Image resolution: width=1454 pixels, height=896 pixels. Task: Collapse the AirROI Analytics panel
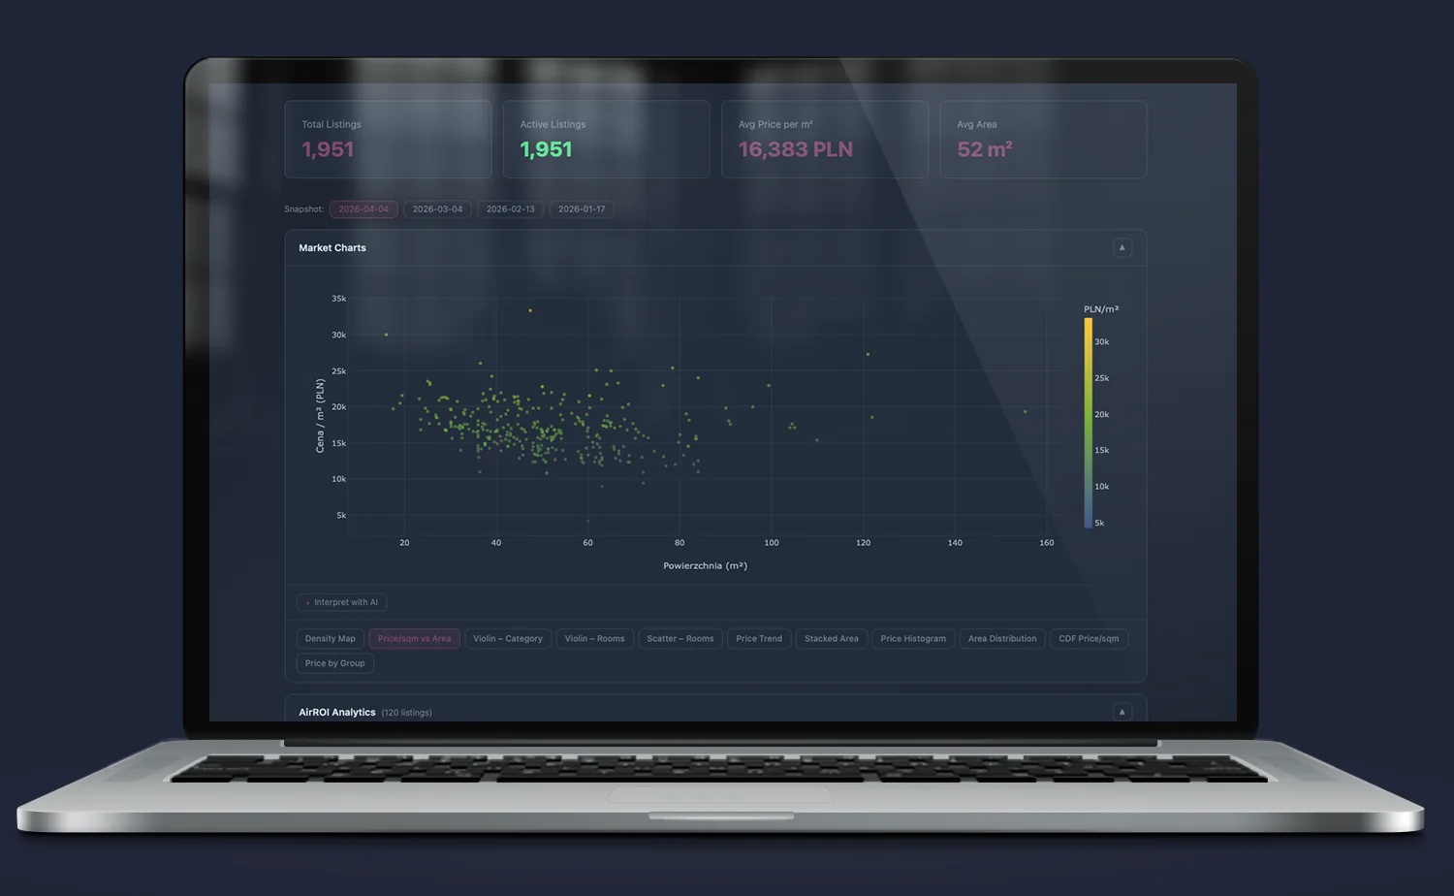(x=1122, y=712)
